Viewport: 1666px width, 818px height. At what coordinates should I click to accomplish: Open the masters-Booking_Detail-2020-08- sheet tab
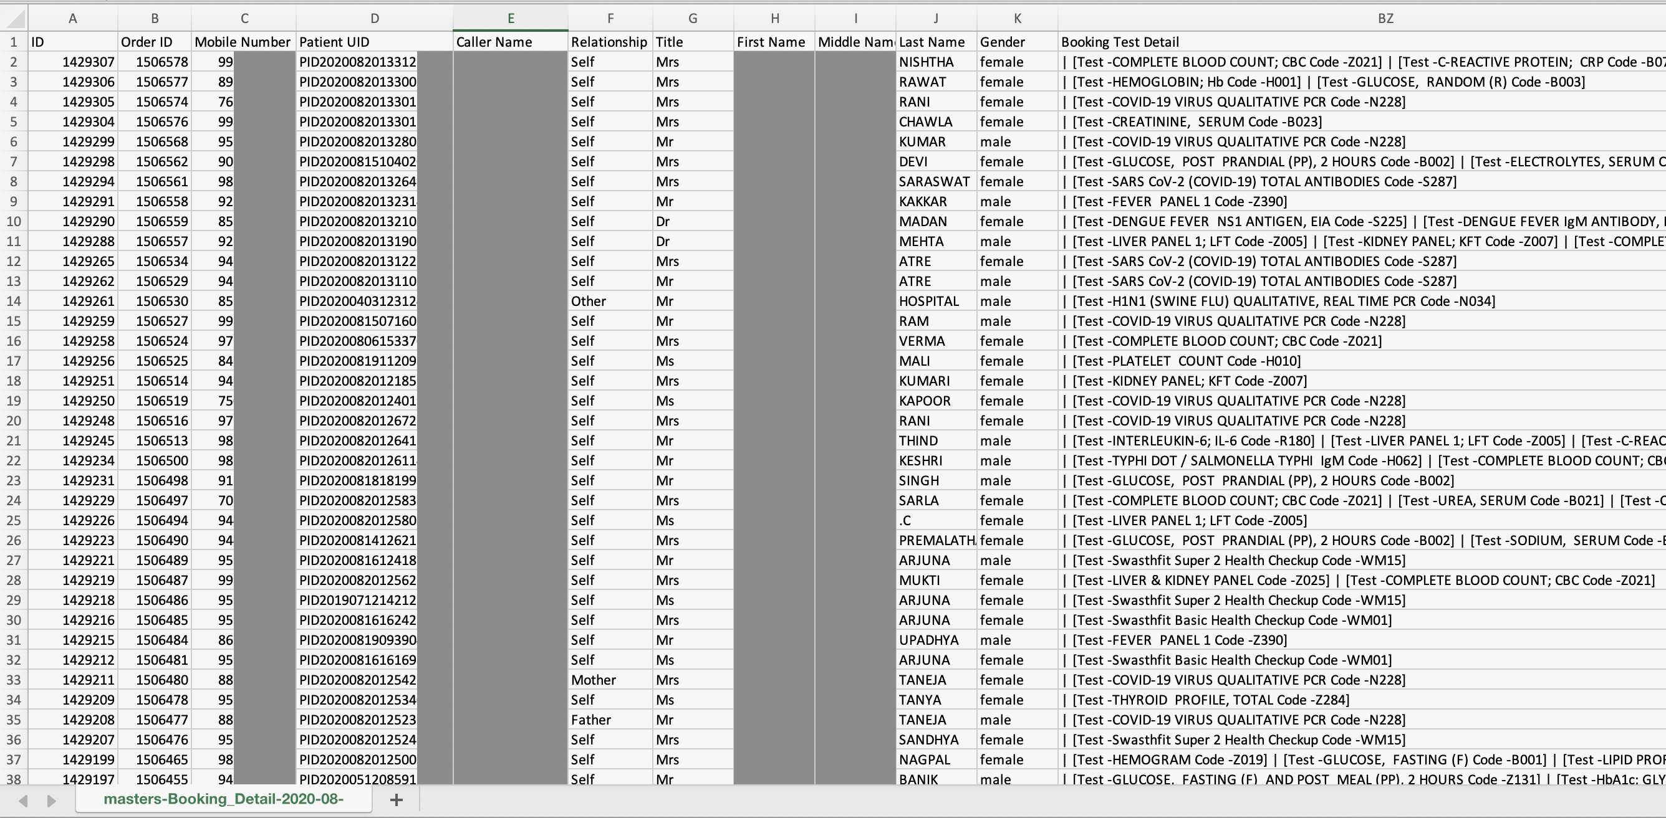click(x=223, y=799)
